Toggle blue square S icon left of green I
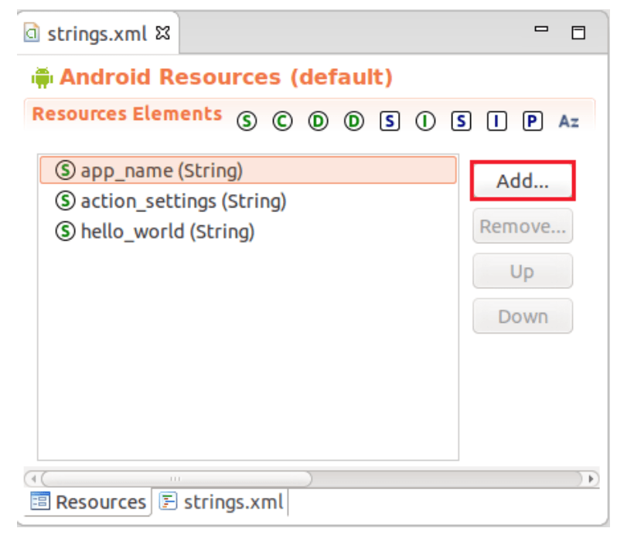 390,122
